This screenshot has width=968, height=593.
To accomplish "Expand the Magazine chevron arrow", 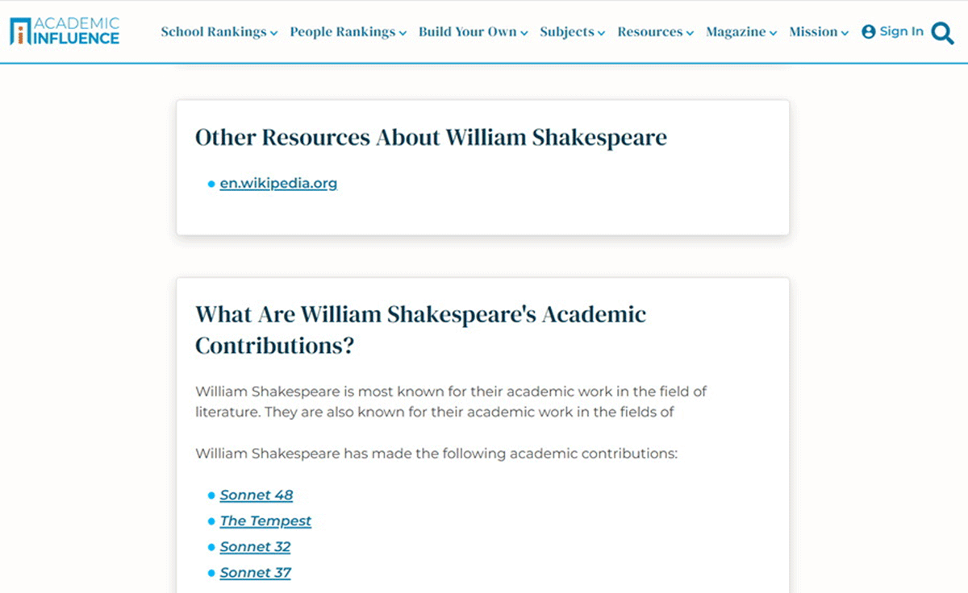I will (x=774, y=33).
